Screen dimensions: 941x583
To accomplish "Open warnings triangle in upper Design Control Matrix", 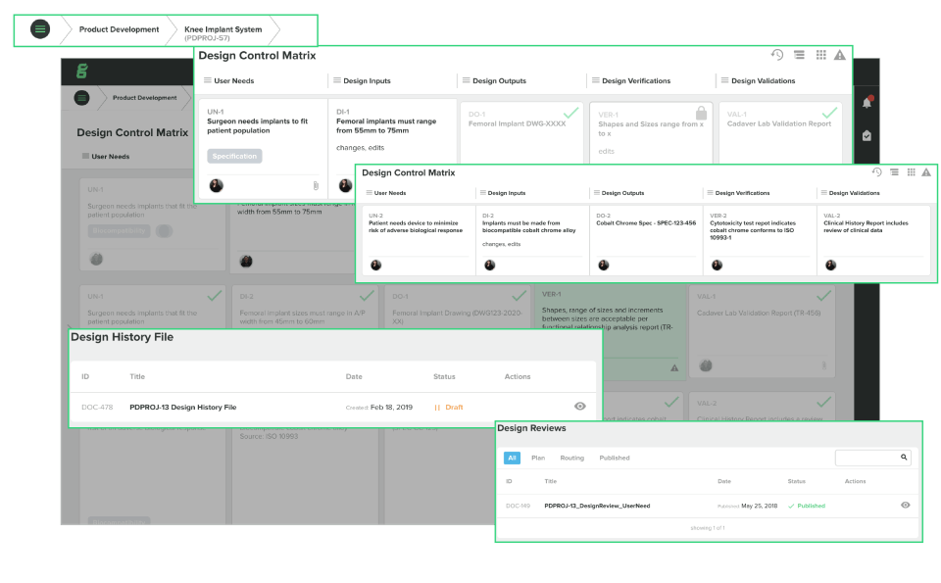I will click(840, 55).
